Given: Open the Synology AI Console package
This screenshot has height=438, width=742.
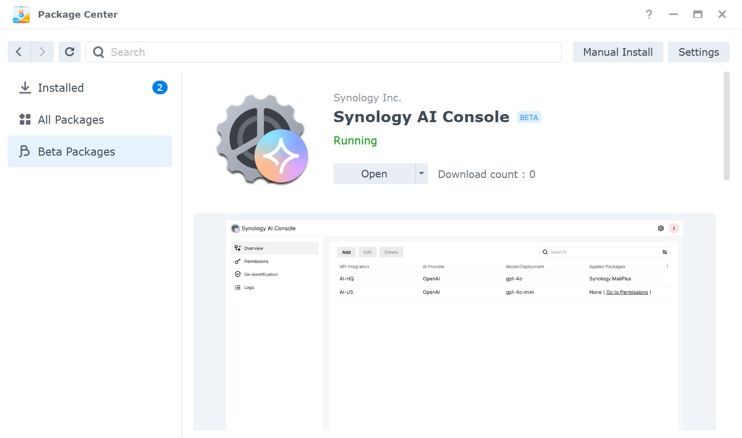Looking at the screenshot, I should (374, 173).
